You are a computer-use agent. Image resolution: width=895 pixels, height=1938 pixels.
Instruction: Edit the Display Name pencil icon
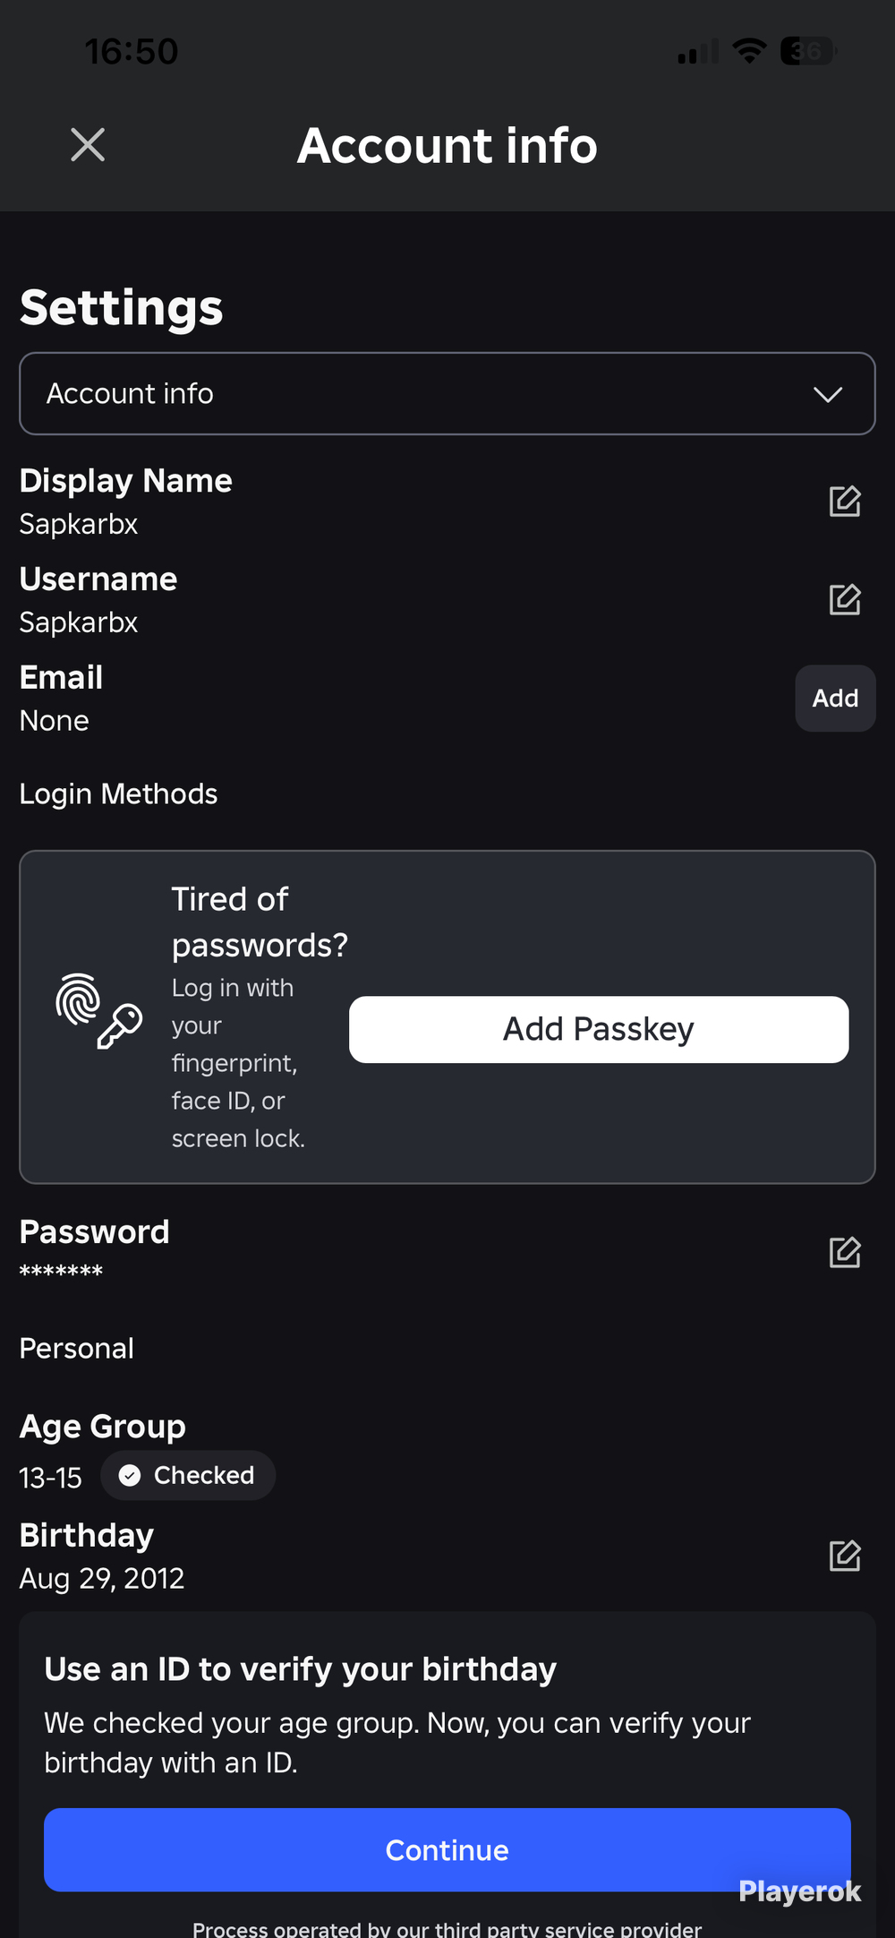pyautogui.click(x=845, y=502)
